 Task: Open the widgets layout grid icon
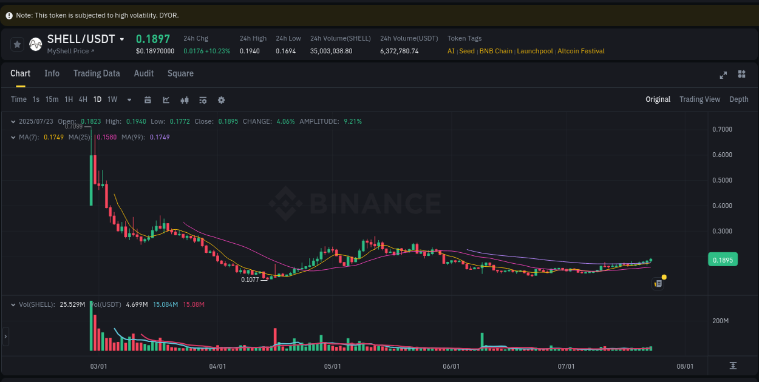741,74
